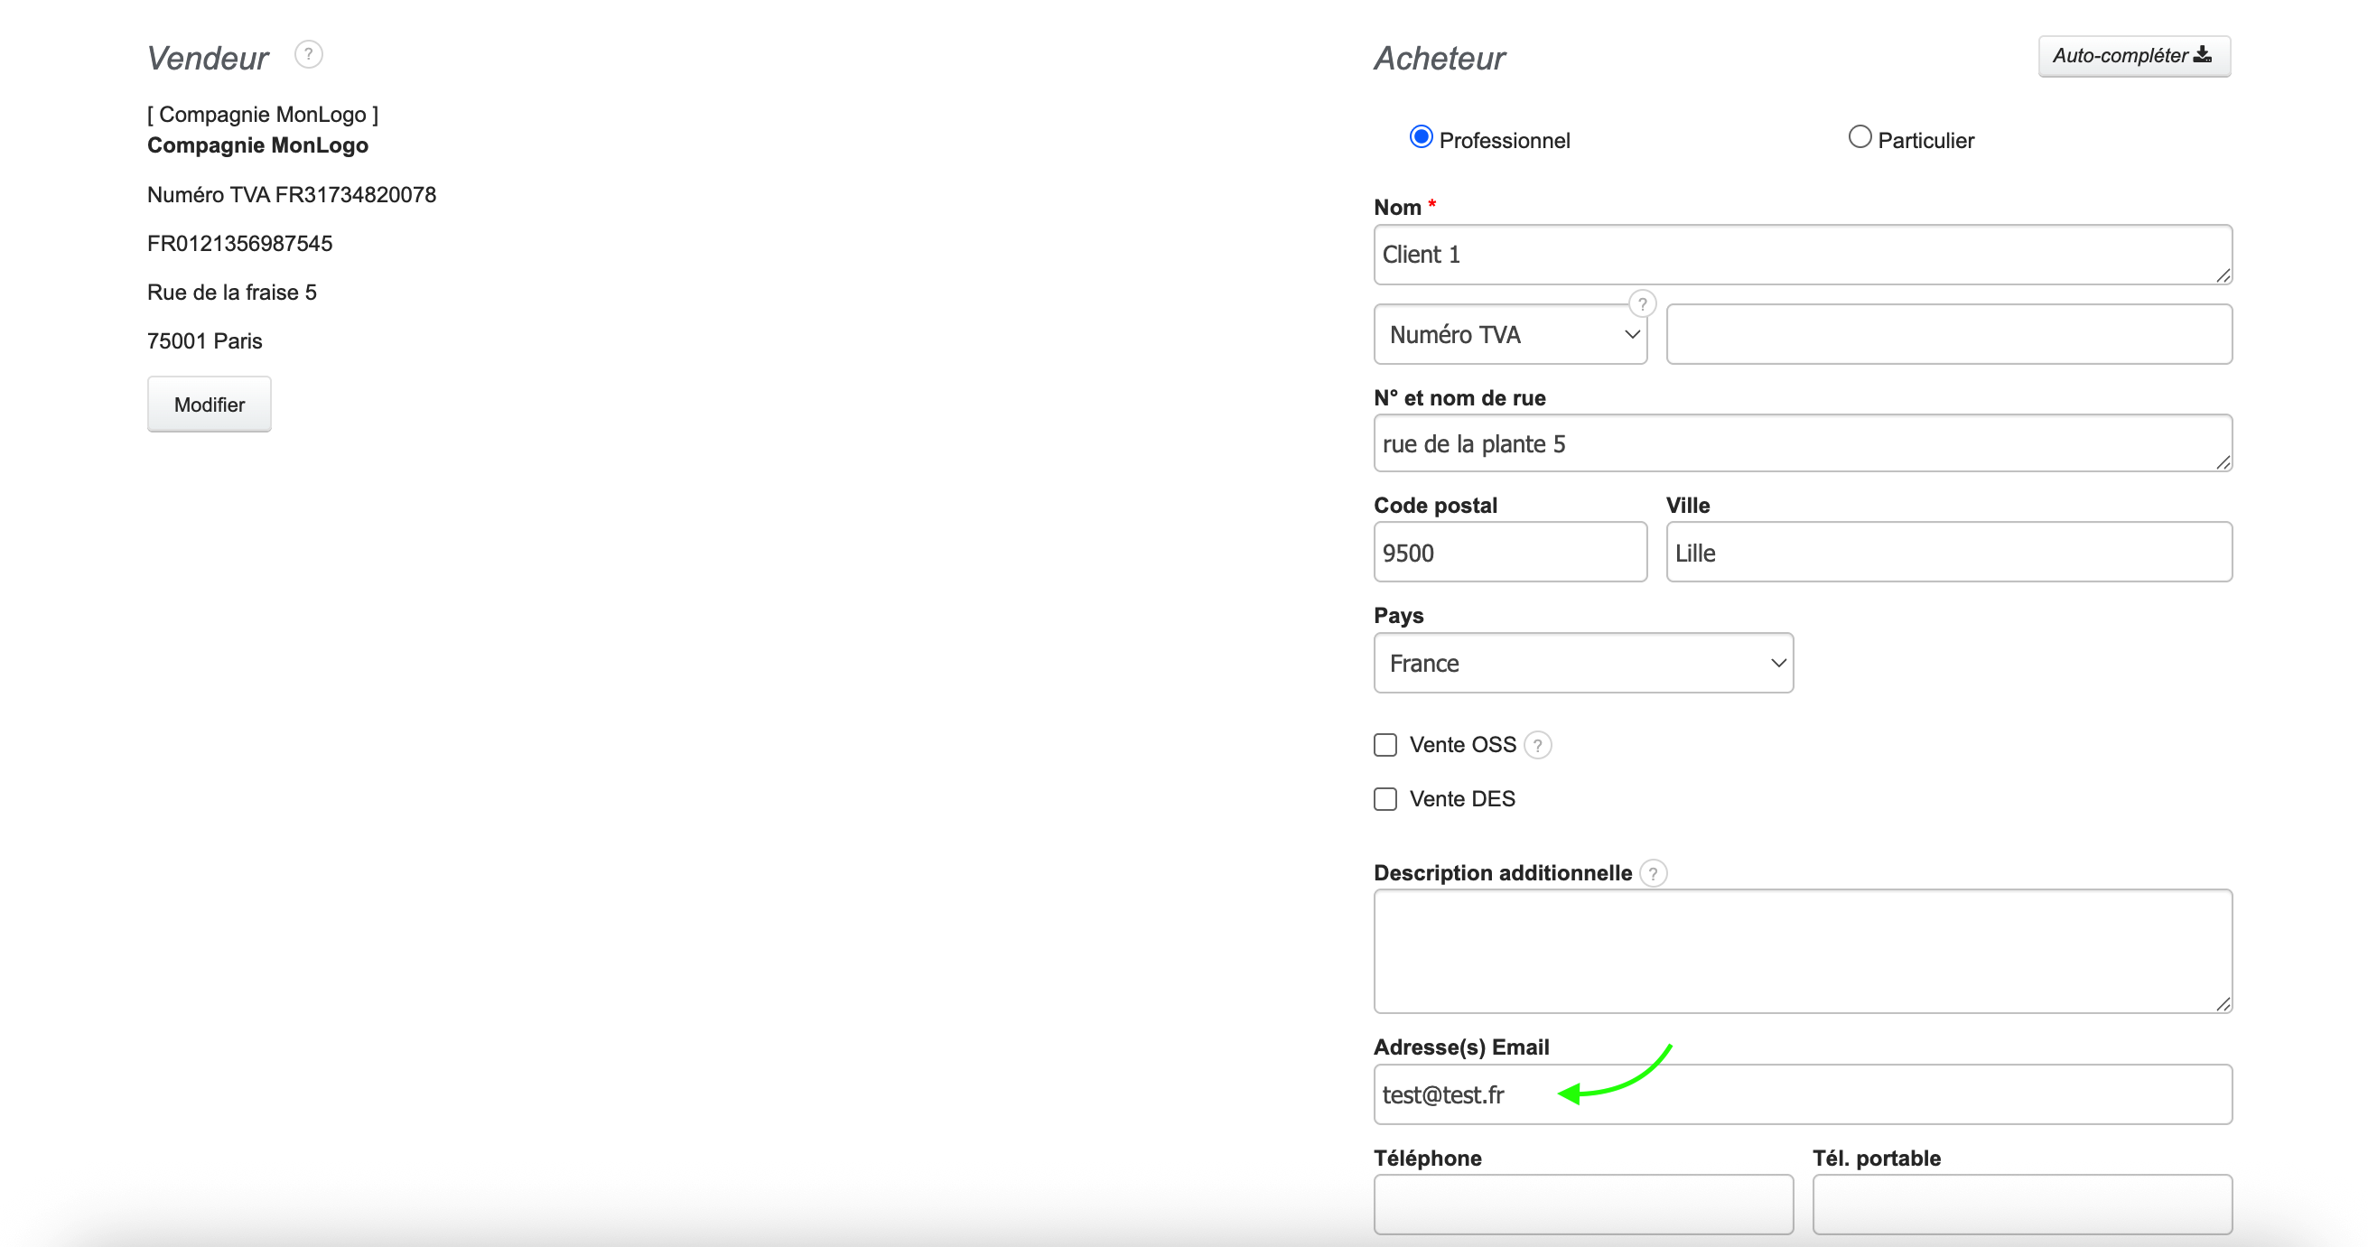Click inside the Description additionnelle textarea
This screenshot has width=2368, height=1247.
pos(1802,951)
